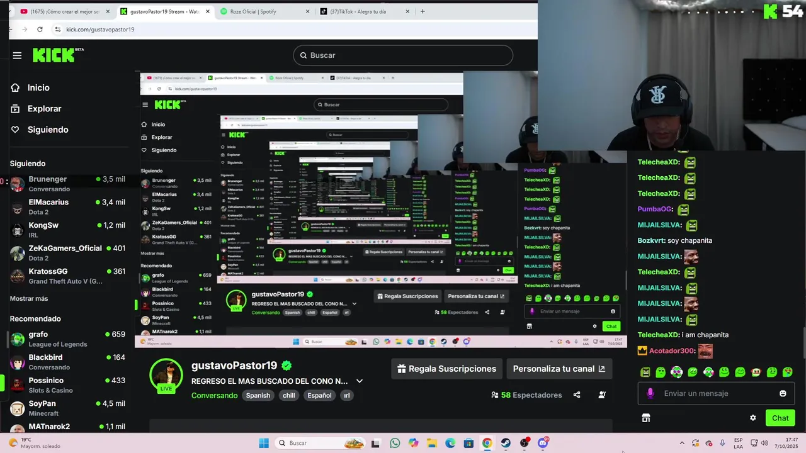The height and width of the screenshot is (453, 806).
Task: Click the Explorar compass icon
Action: [x=15, y=109]
